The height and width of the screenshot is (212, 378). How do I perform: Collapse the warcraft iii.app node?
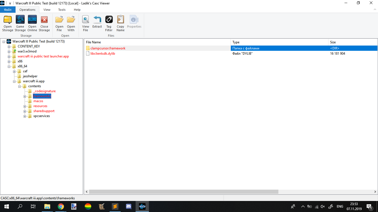(x=14, y=81)
